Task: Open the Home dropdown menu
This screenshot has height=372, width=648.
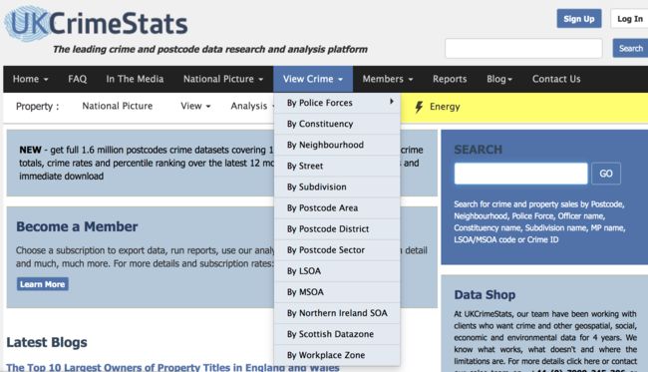Action: [30, 79]
